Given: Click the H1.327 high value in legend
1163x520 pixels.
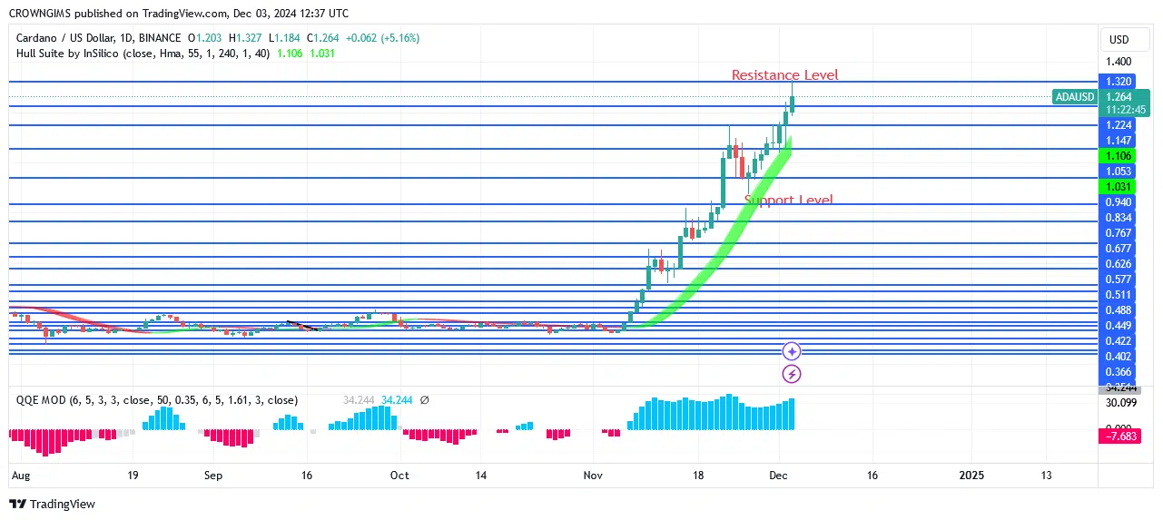Looking at the screenshot, I should click(x=246, y=38).
